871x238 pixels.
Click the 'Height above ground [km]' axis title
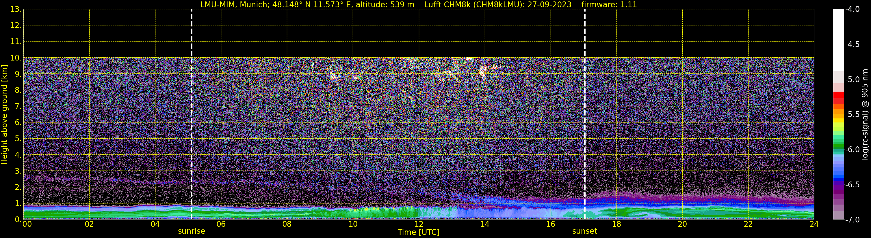[4, 115]
